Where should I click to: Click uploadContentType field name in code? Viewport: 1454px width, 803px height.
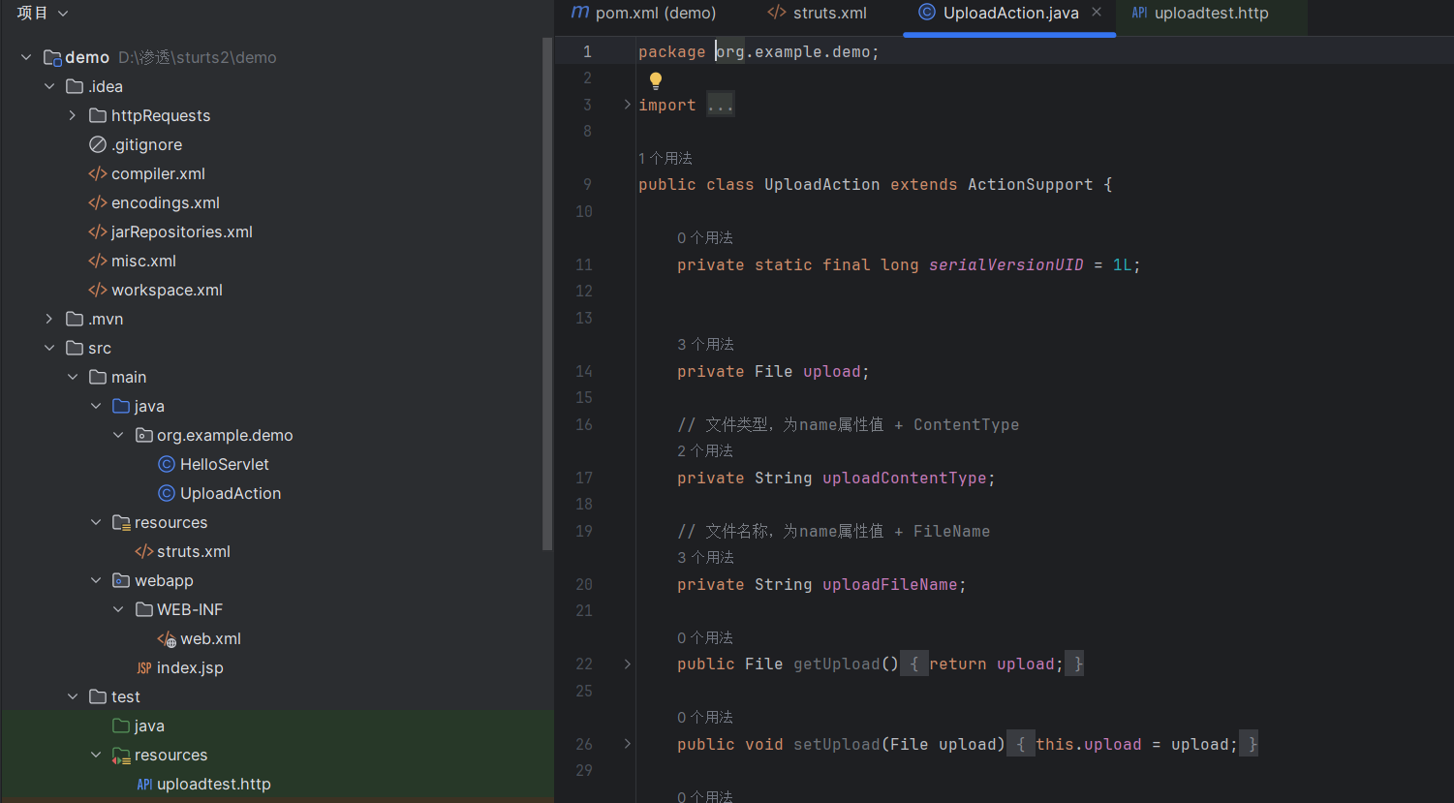905,478
